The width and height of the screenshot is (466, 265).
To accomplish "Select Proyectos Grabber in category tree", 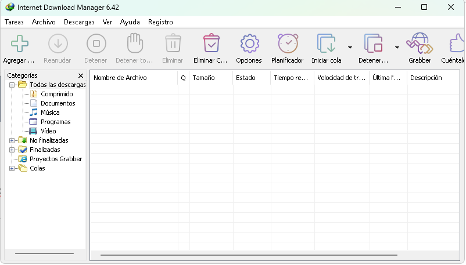I will (56, 159).
